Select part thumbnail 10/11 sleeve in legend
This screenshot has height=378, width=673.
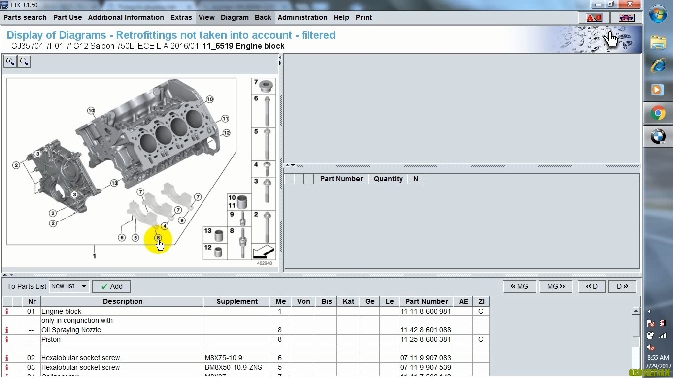(x=238, y=201)
